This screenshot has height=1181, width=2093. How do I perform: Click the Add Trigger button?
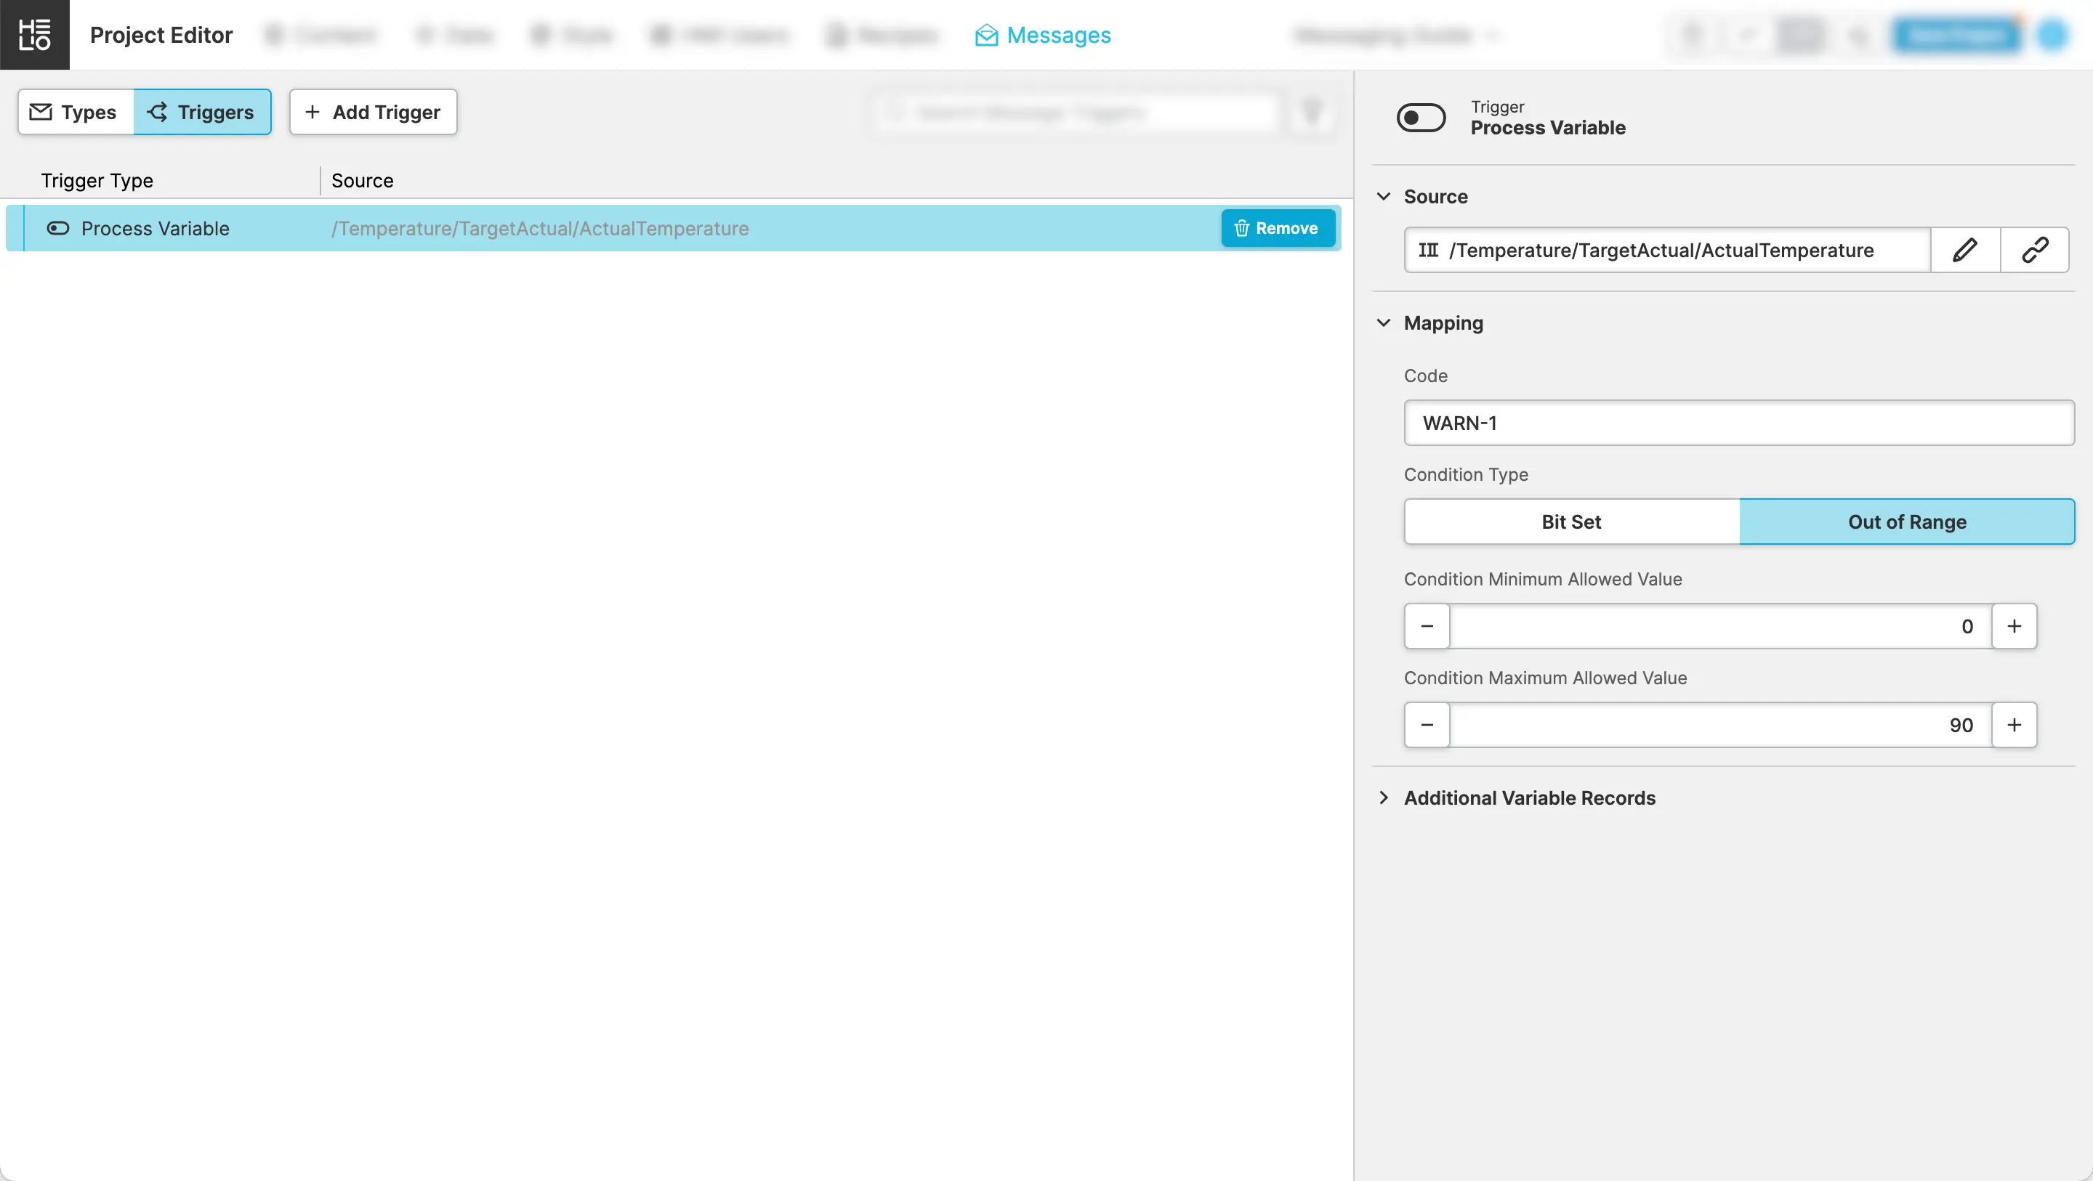373,112
